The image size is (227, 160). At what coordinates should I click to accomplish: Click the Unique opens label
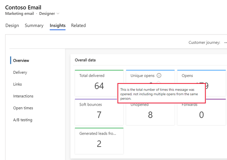(142, 76)
